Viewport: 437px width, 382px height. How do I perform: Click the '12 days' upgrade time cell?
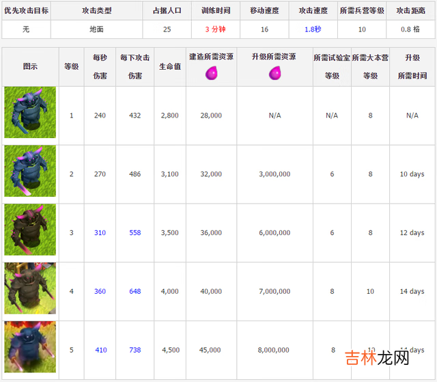[412, 232]
